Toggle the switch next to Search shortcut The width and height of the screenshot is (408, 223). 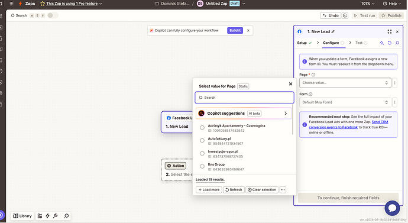click(x=53, y=15)
